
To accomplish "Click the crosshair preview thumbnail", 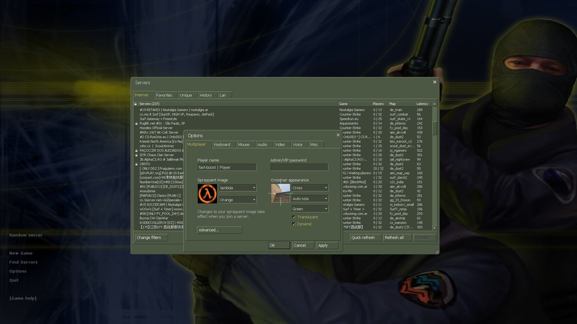I will tap(280, 193).
